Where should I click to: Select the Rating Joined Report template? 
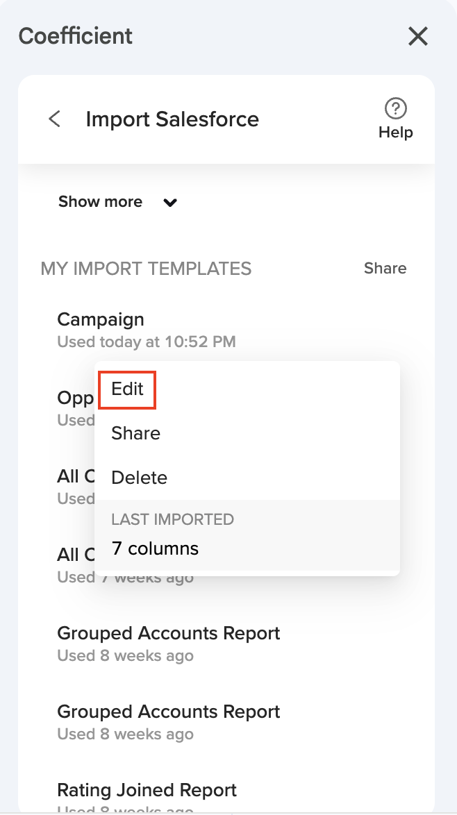(x=147, y=791)
